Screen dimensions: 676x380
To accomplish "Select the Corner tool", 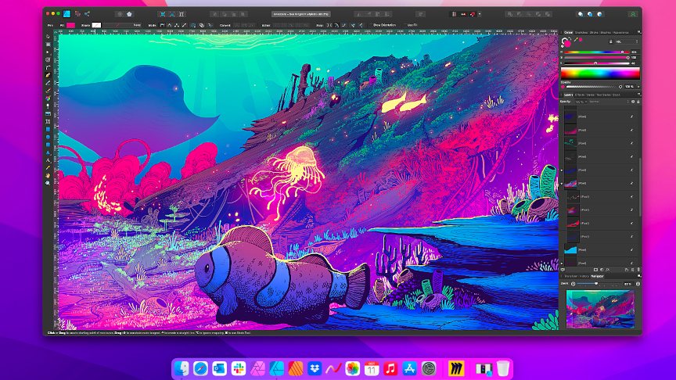I will [48, 68].
